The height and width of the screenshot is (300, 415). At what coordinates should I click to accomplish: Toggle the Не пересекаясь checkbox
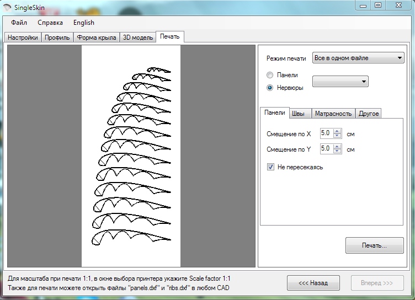pyautogui.click(x=270, y=167)
